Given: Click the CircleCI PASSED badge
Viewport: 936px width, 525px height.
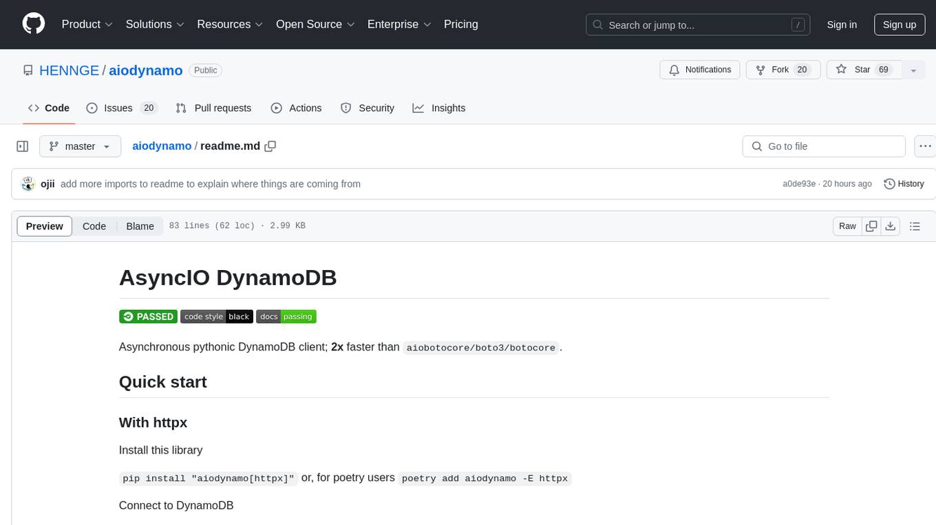Looking at the screenshot, I should coord(149,316).
